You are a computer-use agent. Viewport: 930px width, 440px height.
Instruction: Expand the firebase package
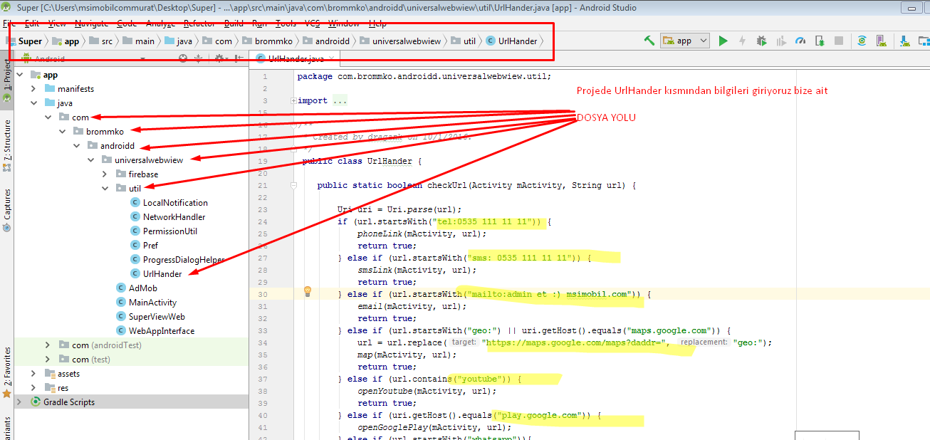point(105,174)
